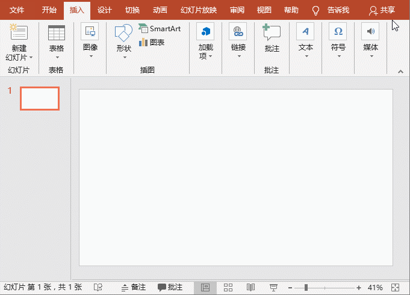
Task: Click the 共享 share button
Action: click(x=382, y=10)
